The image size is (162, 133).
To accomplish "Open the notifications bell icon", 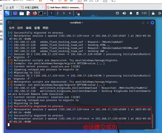I will tap(131, 13).
